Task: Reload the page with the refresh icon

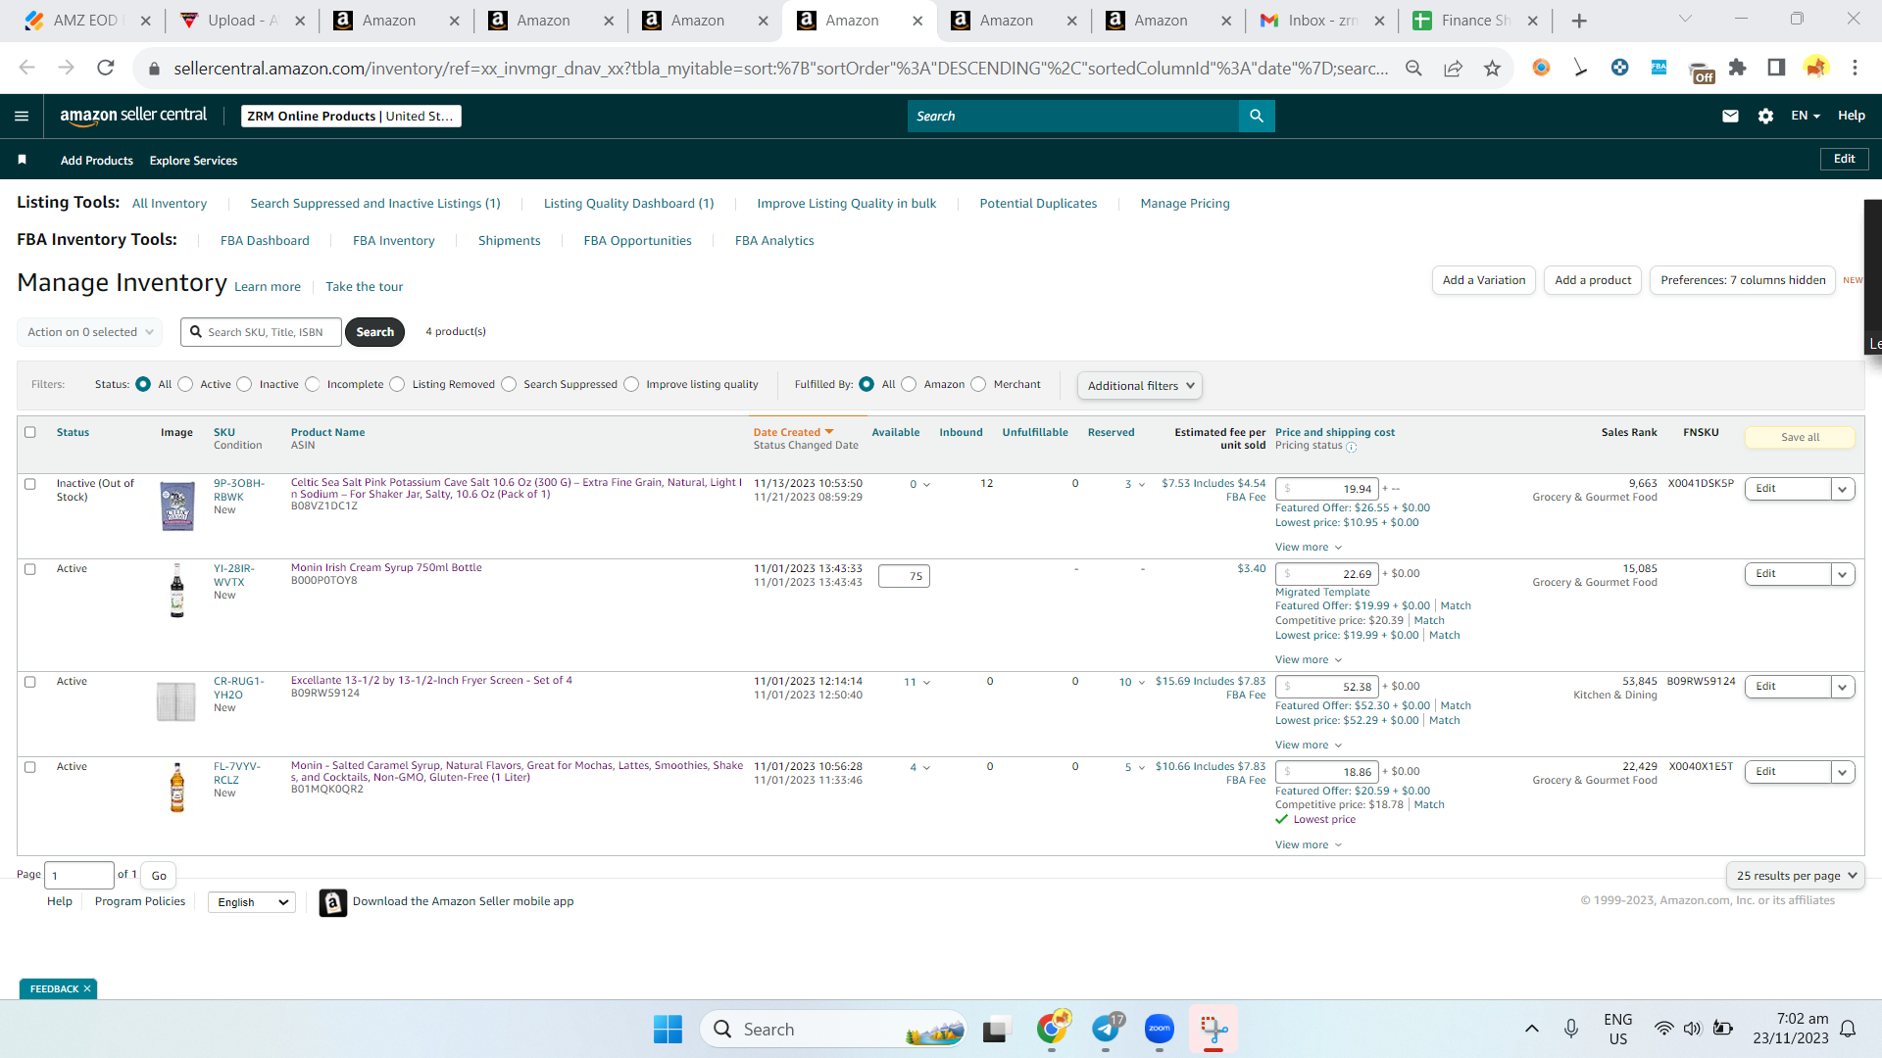Action: pos(106,68)
